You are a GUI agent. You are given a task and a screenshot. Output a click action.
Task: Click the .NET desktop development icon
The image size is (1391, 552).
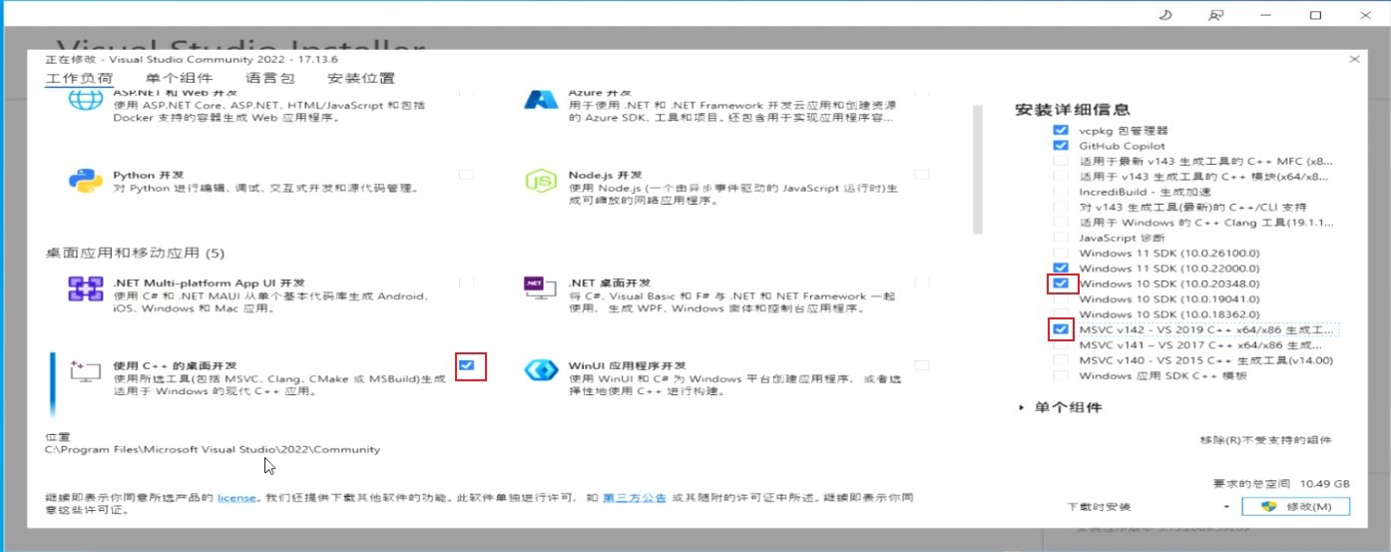pos(540,289)
